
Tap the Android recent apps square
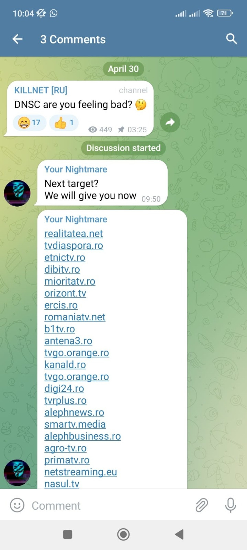point(68,535)
